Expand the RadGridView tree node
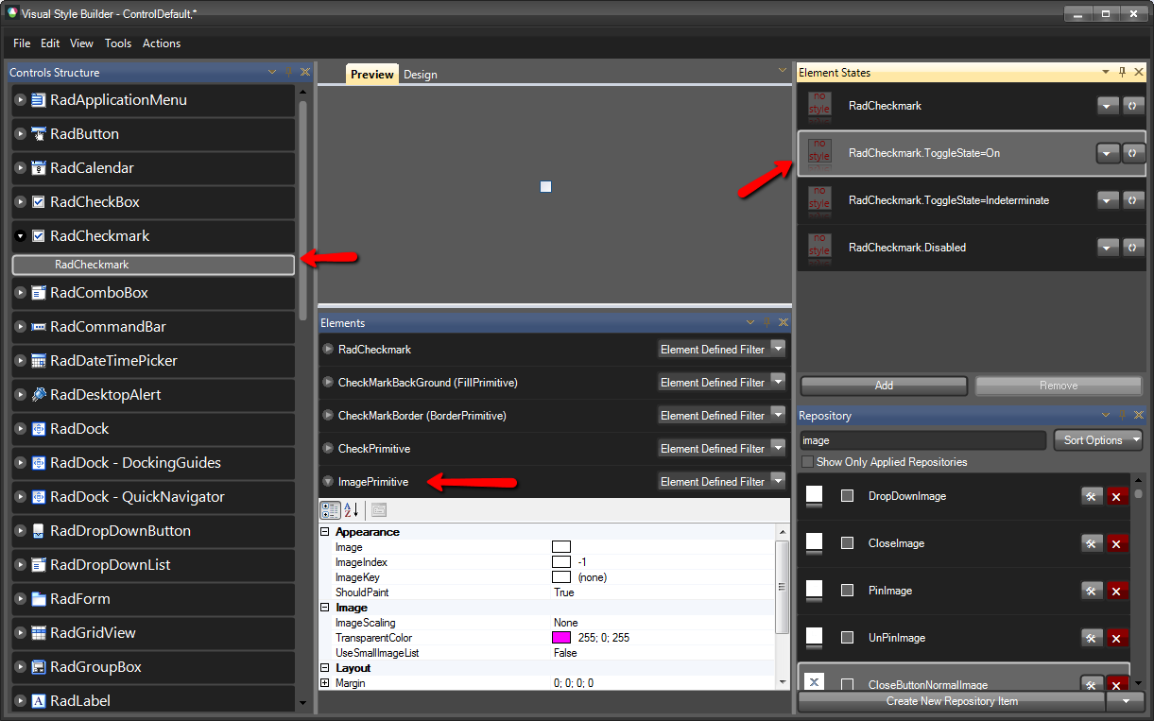 point(21,633)
